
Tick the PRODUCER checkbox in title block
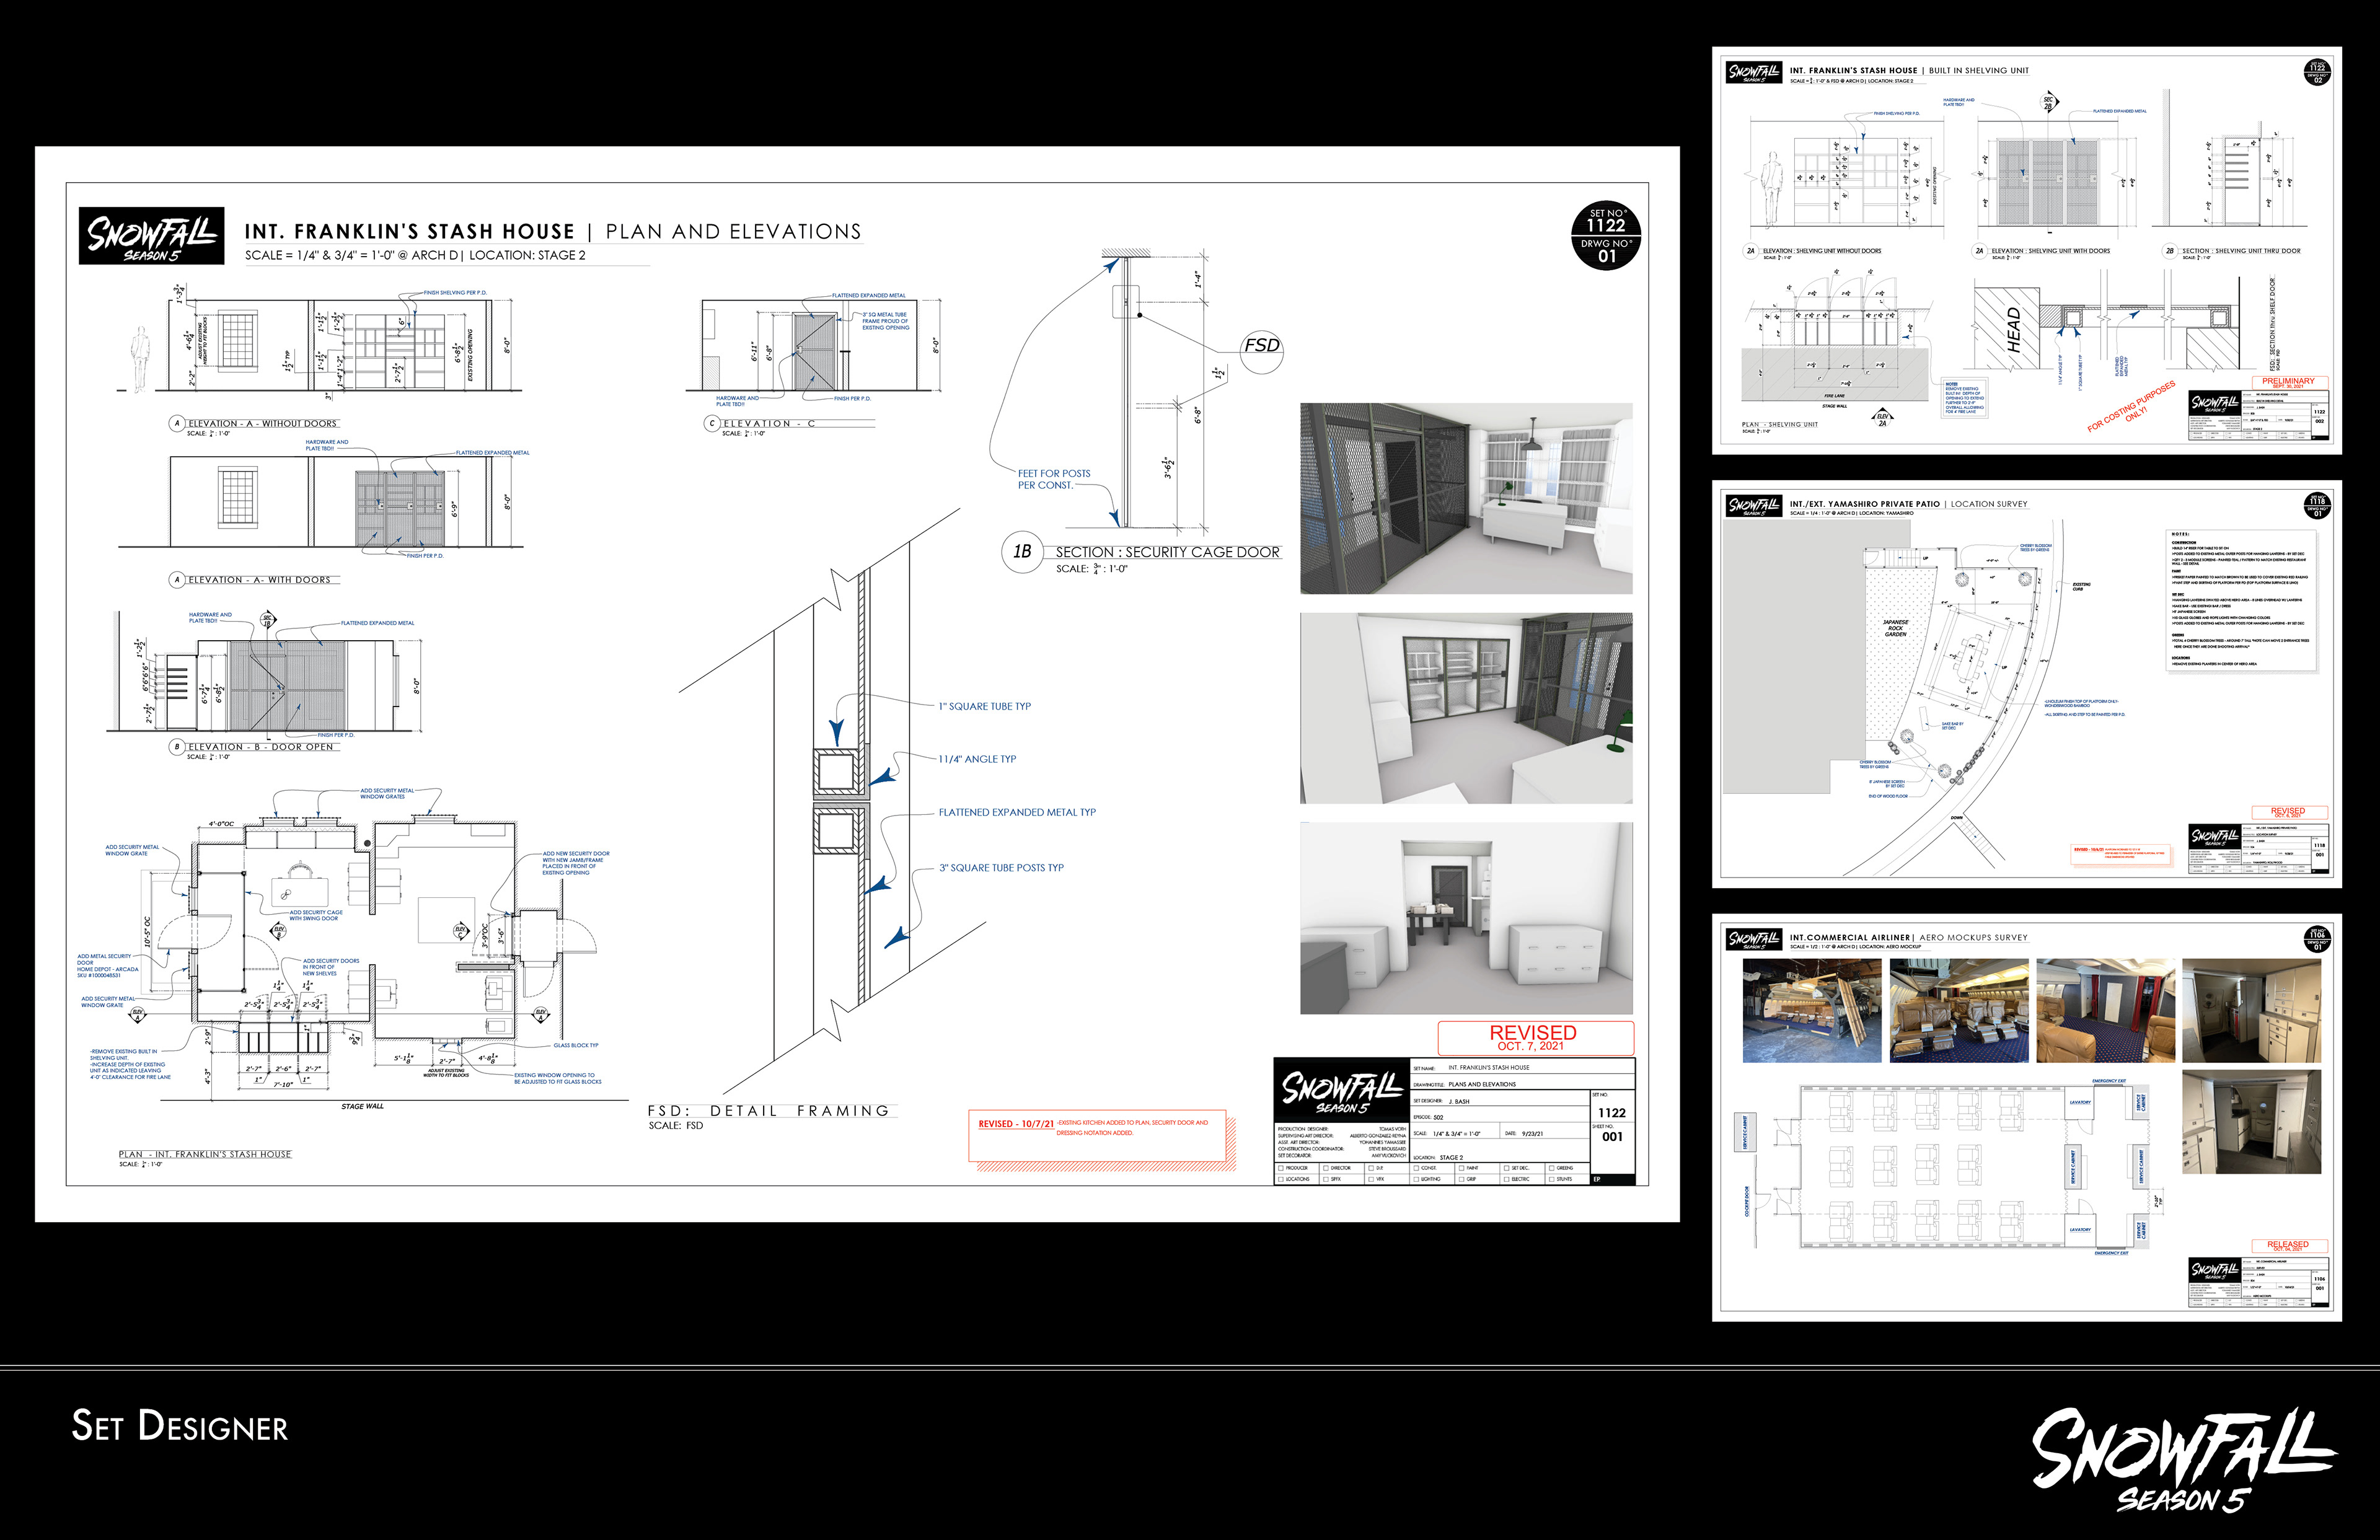point(1281,1168)
